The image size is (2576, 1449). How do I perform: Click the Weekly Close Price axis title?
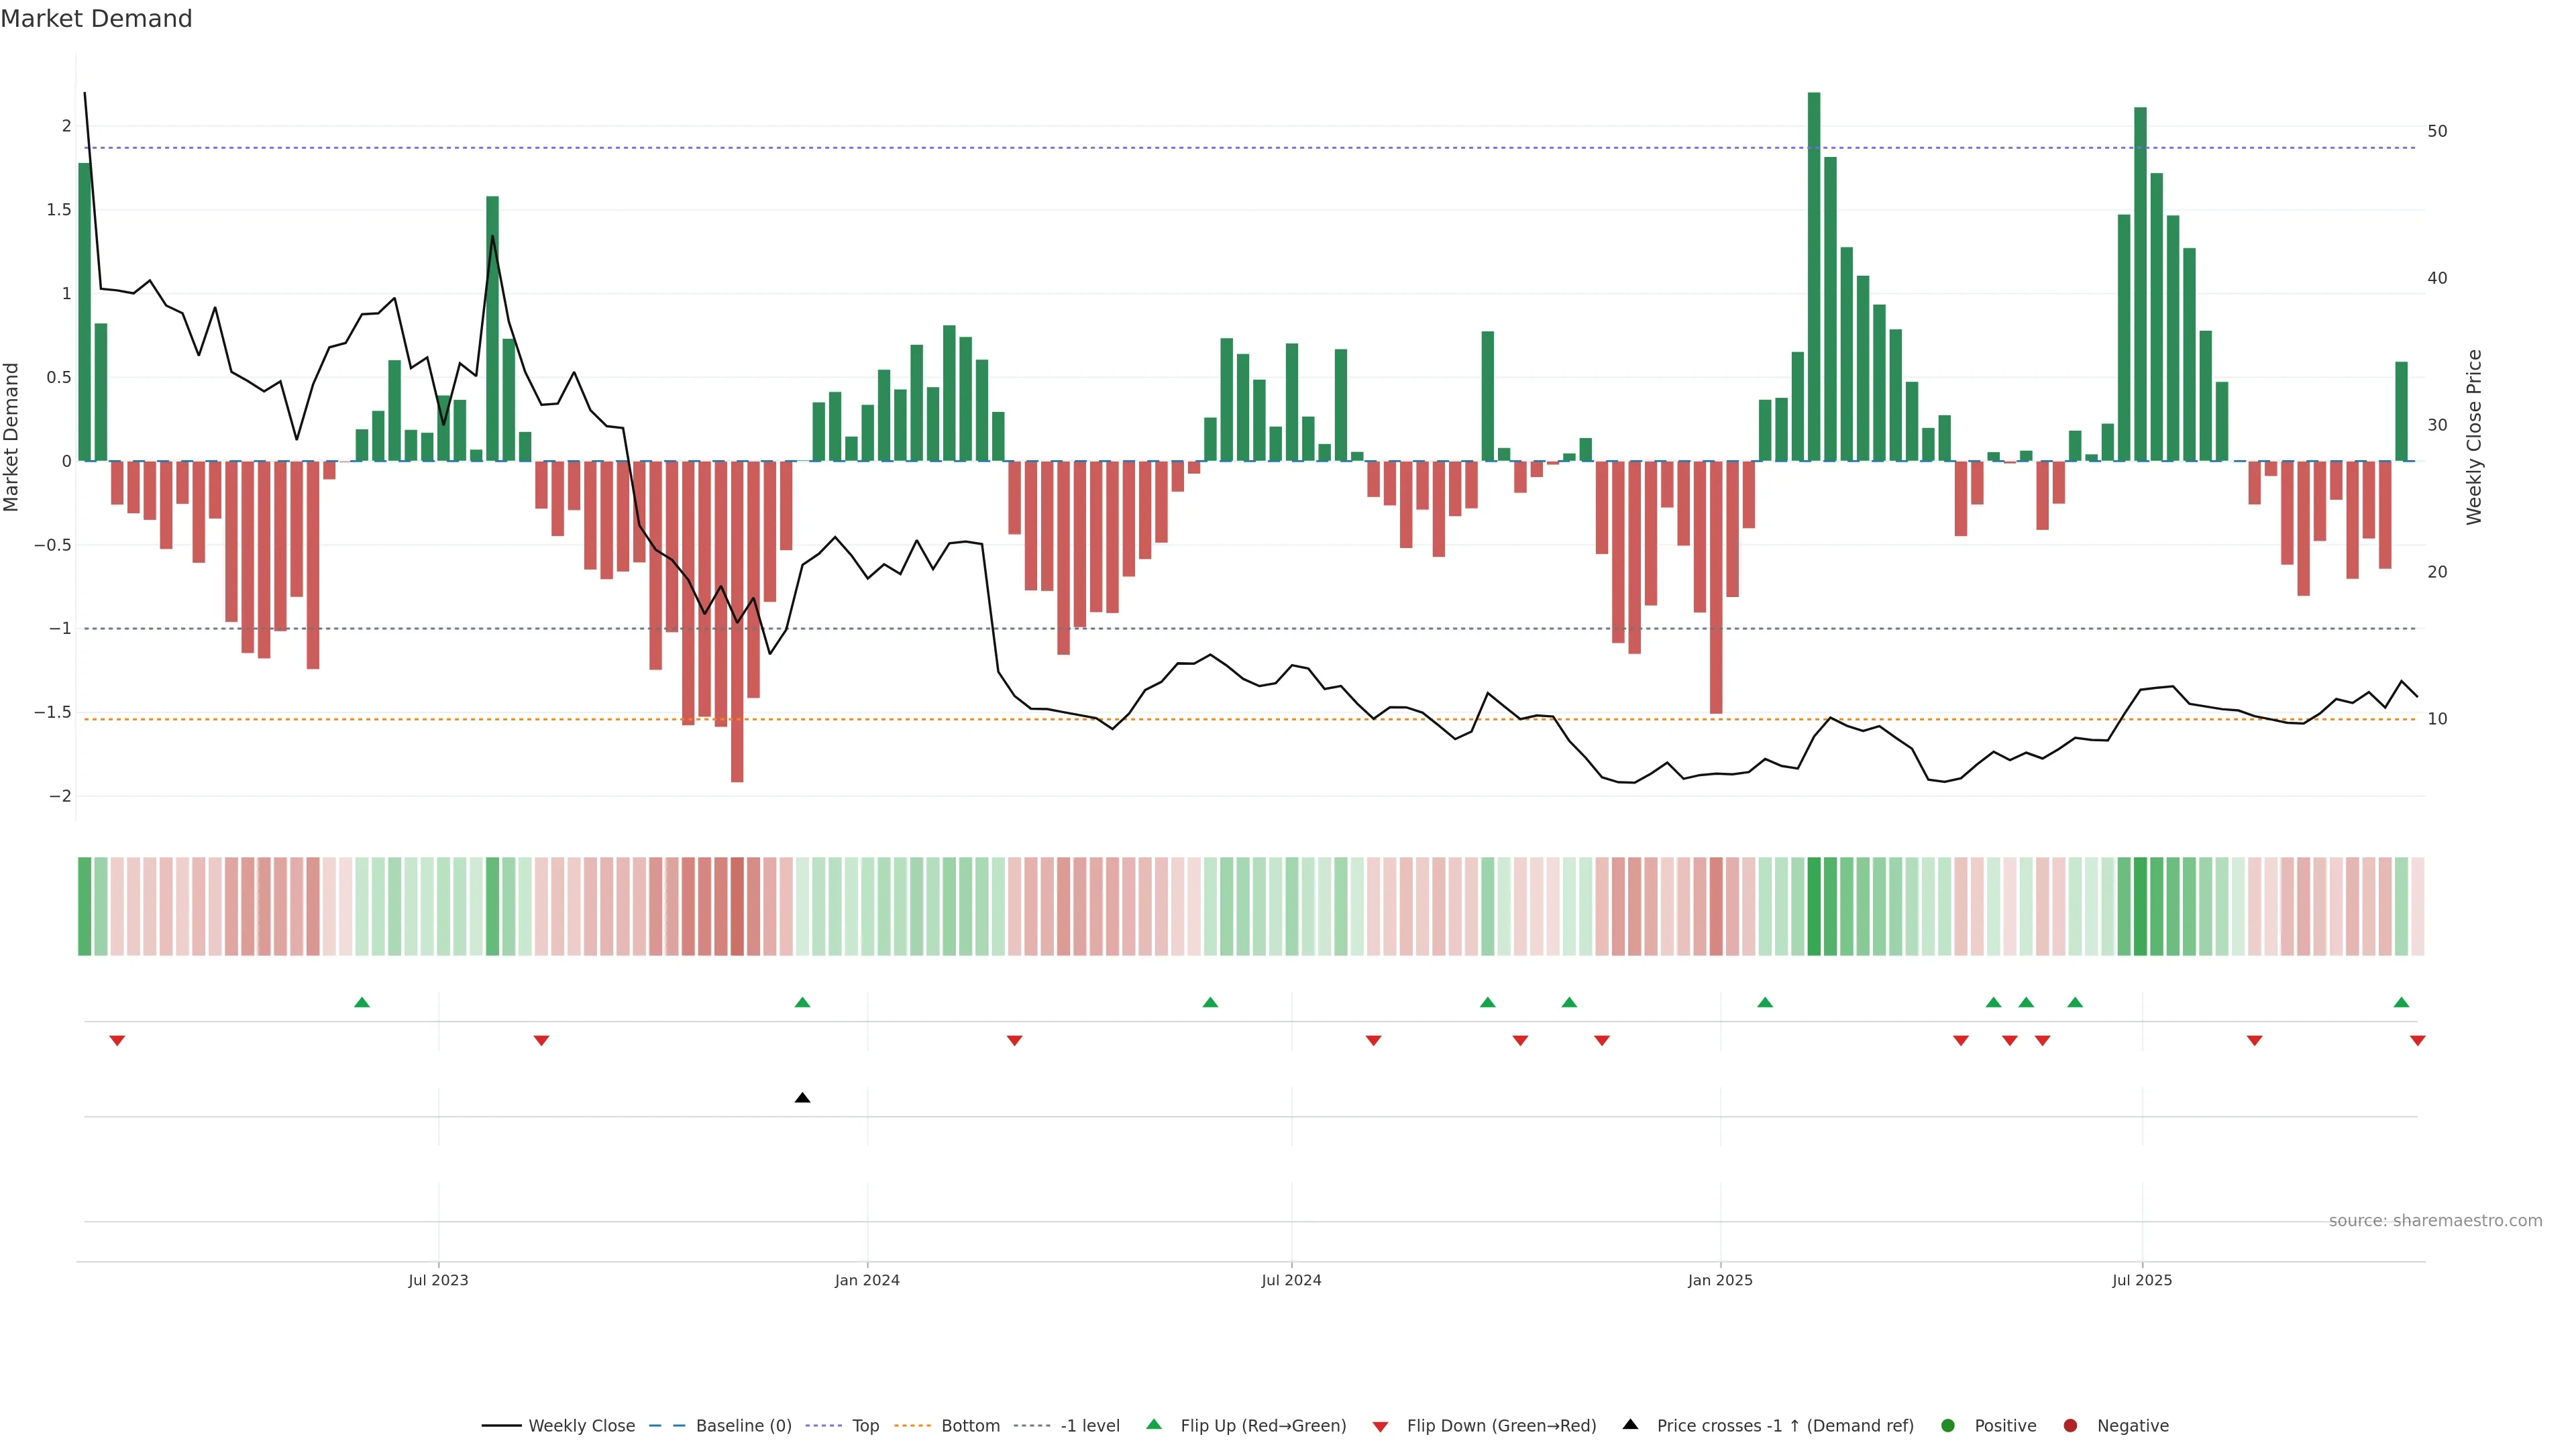[x=2474, y=437]
